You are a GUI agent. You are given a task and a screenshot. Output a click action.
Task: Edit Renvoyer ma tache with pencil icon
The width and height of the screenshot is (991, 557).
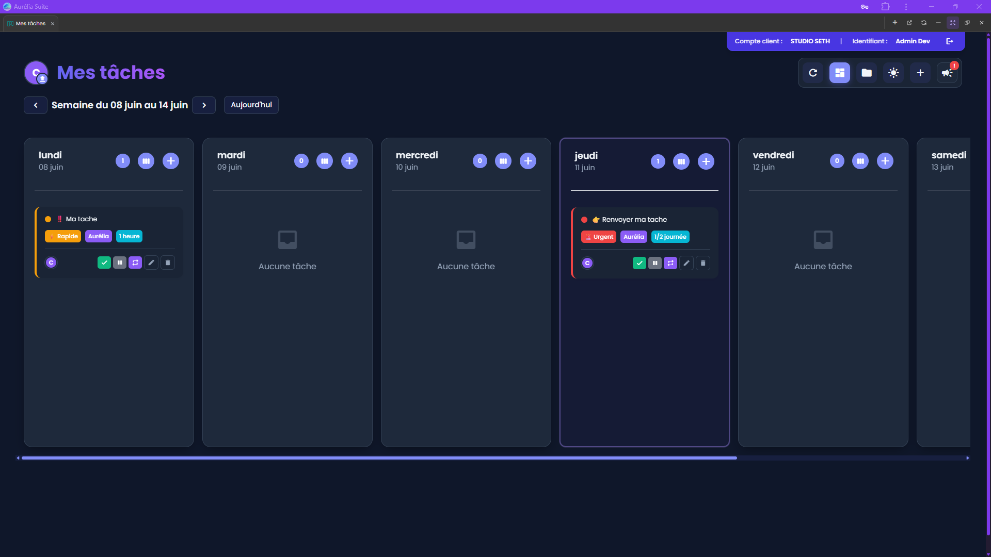coord(686,263)
